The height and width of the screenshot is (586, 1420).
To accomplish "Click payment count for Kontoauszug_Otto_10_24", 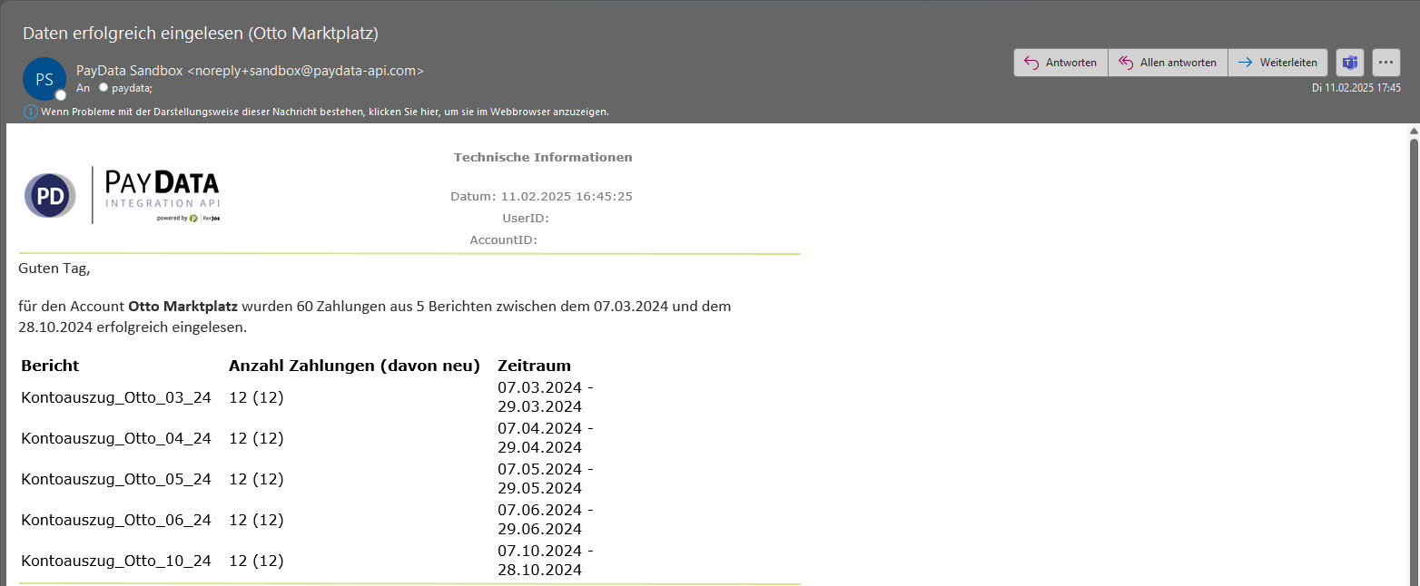I will tap(256, 561).
